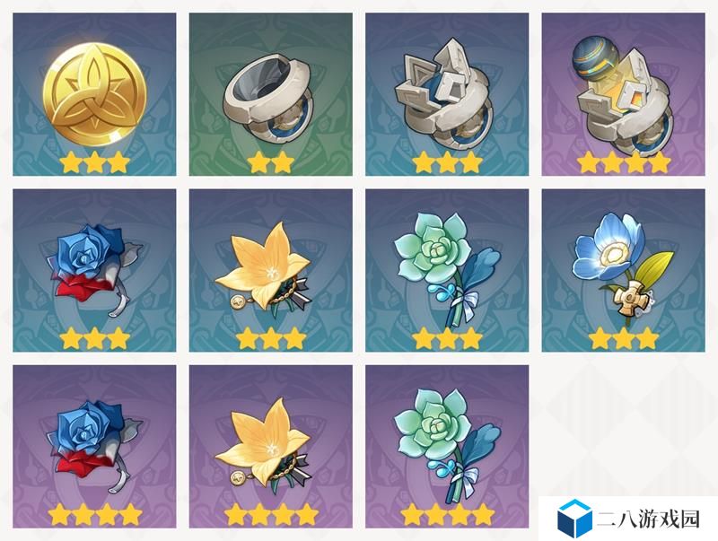Open the 二八游戏园 watermark link
Screen dimensions: 718x541
tap(649, 519)
